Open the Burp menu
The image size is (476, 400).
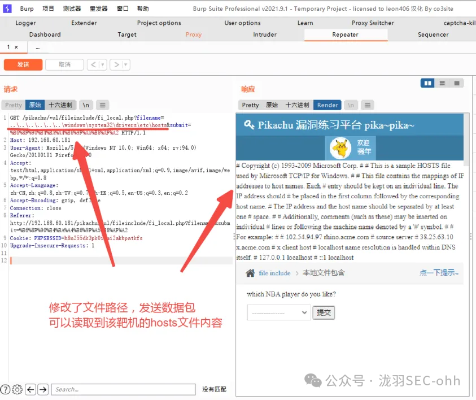pyautogui.click(x=27, y=8)
